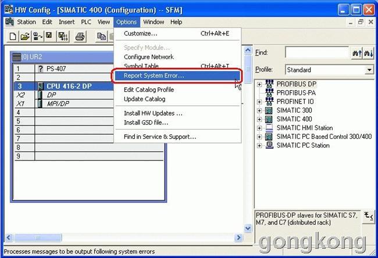This screenshot has height=258, width=378.
Task: Select empty slot 4 in rack
Action: [64, 113]
